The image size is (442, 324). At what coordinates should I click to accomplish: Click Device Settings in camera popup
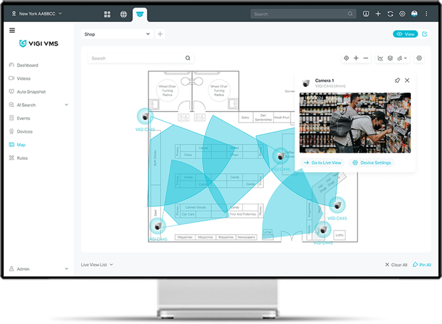tap(371, 163)
